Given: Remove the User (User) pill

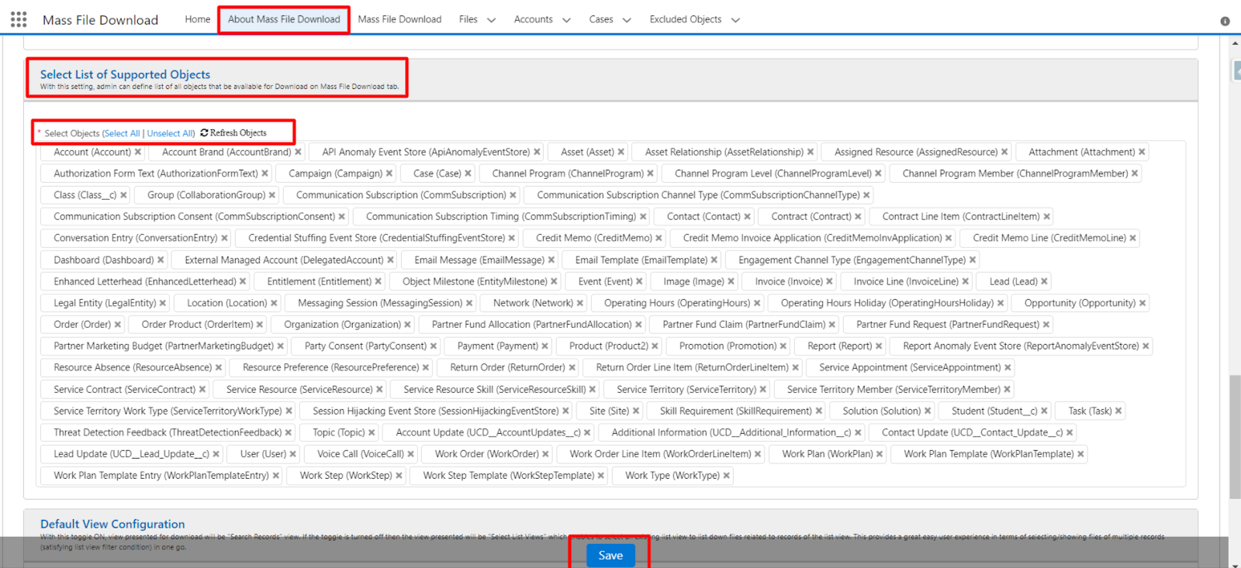Looking at the screenshot, I should point(292,454).
